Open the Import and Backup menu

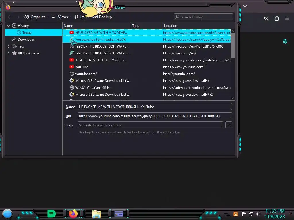(x=94, y=17)
